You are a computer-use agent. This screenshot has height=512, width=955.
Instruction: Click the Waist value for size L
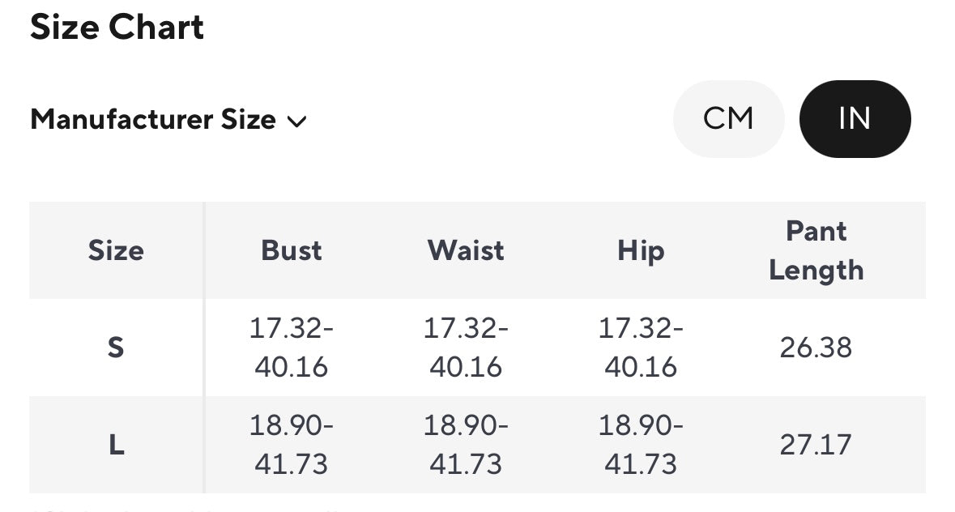(466, 445)
